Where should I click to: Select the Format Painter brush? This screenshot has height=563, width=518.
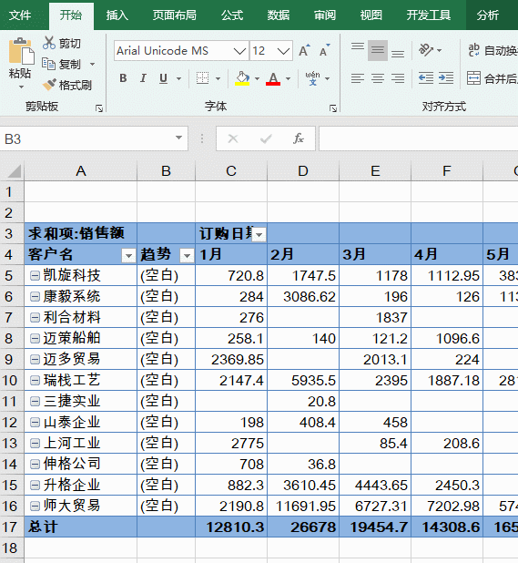click(x=49, y=85)
